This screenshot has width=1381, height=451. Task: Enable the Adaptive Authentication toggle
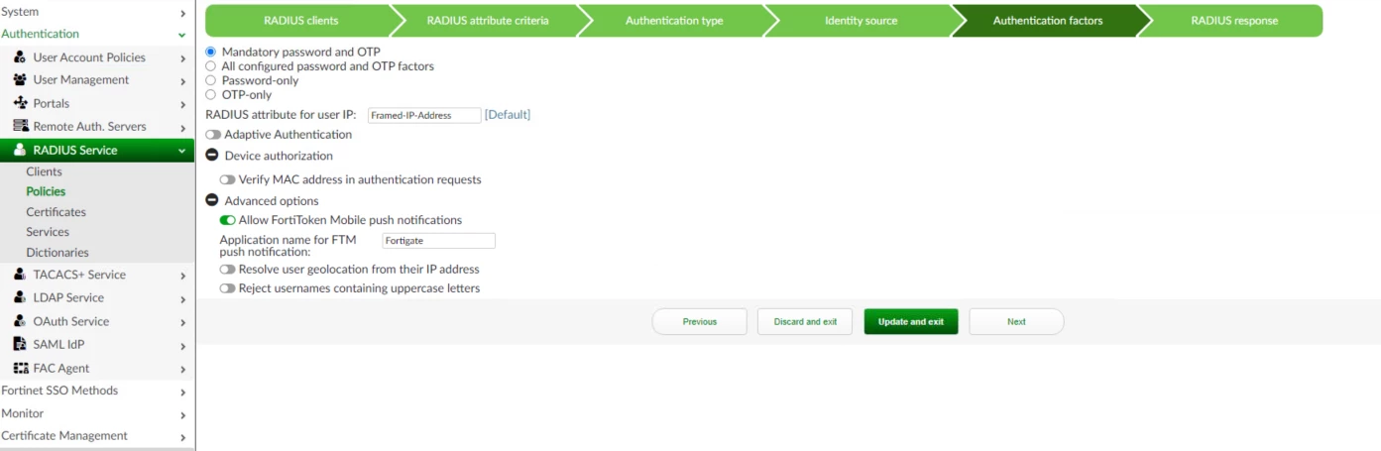click(213, 135)
